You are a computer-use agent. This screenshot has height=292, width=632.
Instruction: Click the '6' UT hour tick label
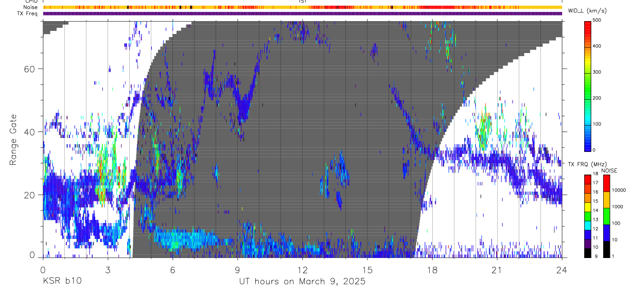point(173,270)
